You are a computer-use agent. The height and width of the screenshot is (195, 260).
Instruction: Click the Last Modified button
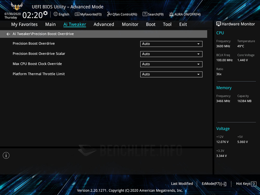coord(182,184)
